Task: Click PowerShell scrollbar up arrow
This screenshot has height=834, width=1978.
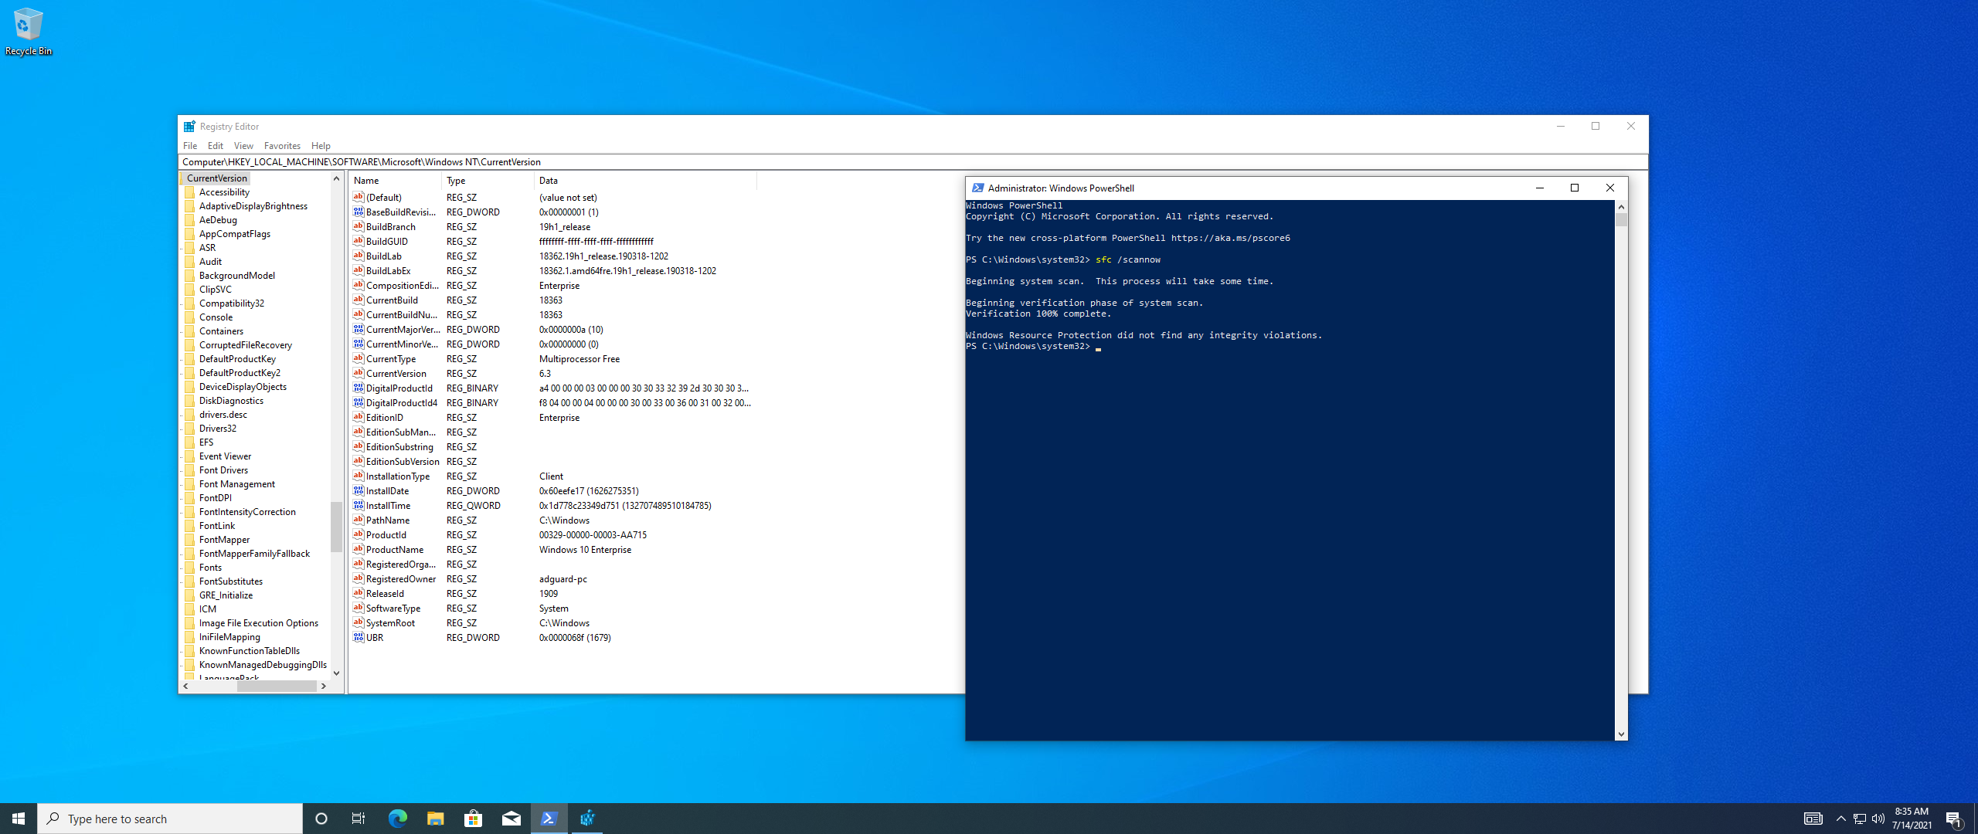Action: coord(1621,207)
